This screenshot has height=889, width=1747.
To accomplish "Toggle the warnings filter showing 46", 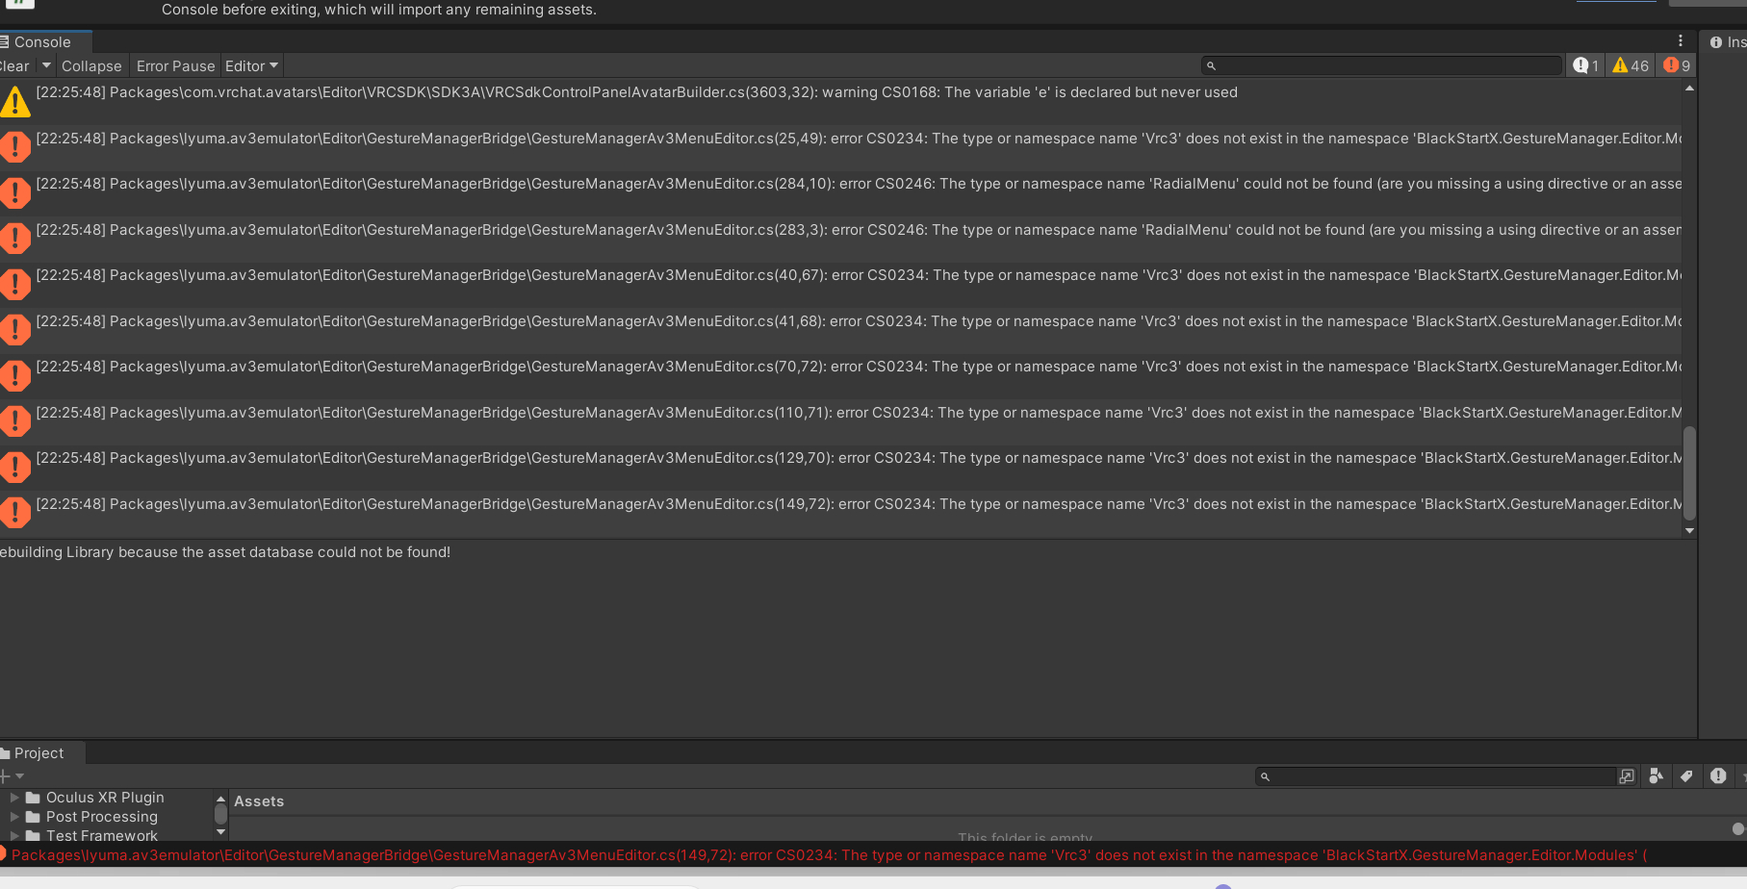I will [1631, 65].
